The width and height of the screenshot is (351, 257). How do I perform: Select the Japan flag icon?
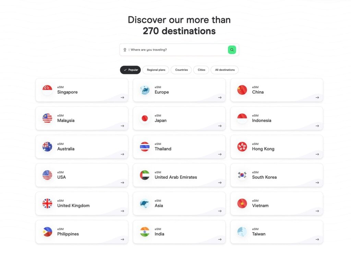144,118
